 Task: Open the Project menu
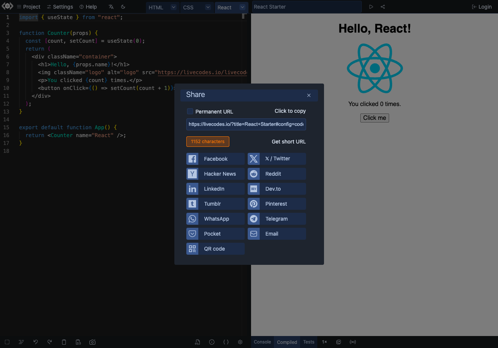pos(29,7)
